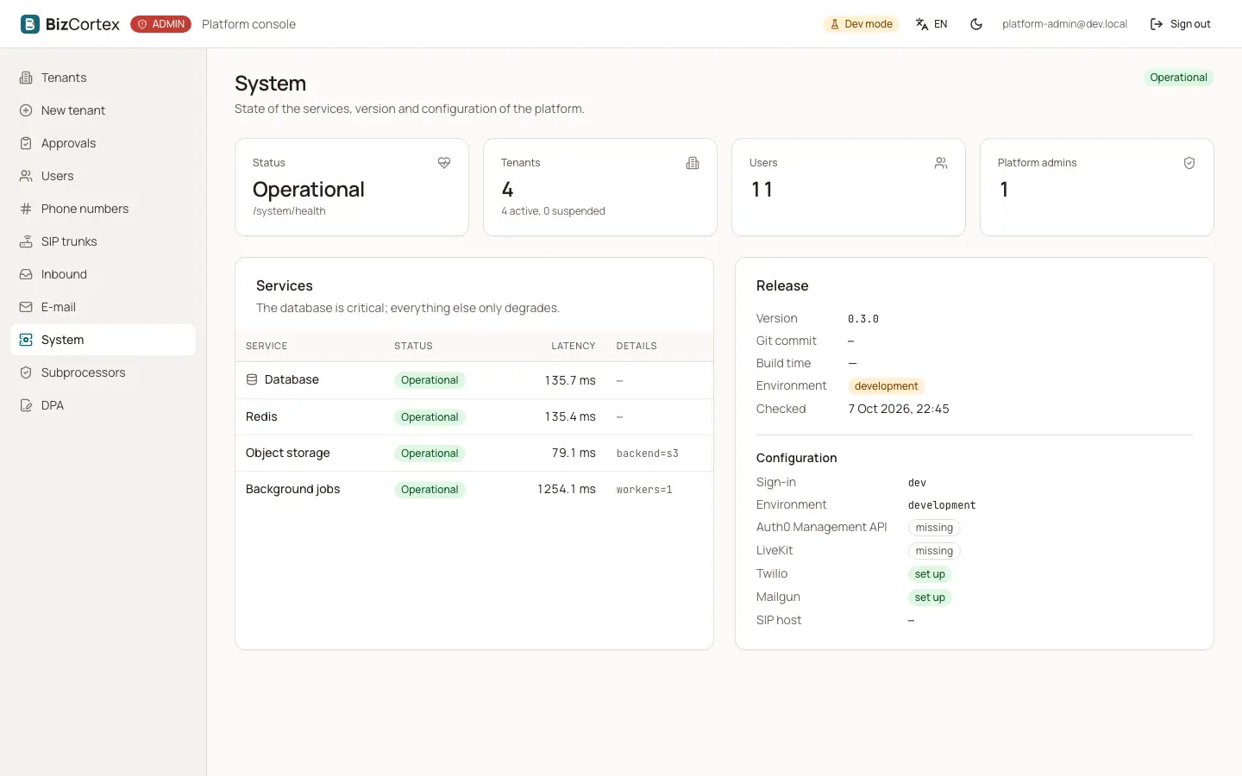Open the Users sidebar item
This screenshot has width=1242, height=776.
(103, 176)
